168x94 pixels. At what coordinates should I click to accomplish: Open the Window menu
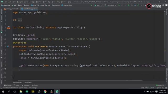(x=64, y=2)
